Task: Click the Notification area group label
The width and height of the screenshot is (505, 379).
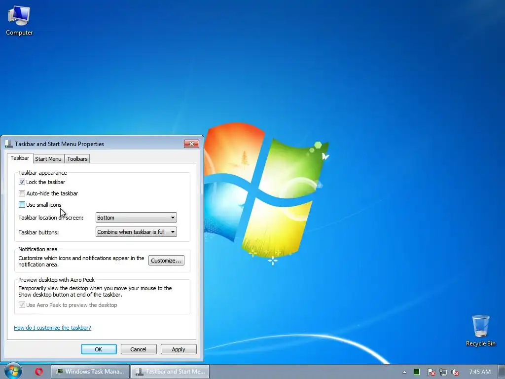Action: tap(37, 249)
